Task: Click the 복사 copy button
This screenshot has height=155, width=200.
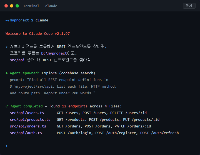Action: pyautogui.click(x=189, y=6)
